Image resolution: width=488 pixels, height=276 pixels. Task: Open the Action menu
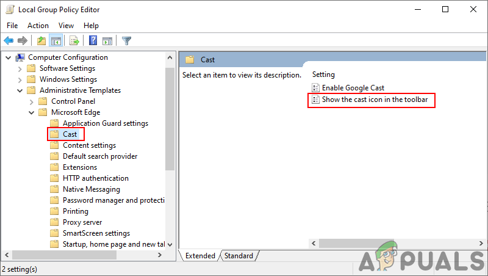[x=38, y=26]
